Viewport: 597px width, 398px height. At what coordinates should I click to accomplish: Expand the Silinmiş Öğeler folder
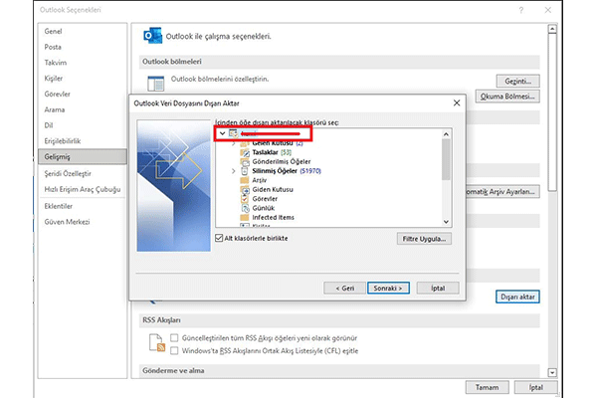pyautogui.click(x=234, y=171)
